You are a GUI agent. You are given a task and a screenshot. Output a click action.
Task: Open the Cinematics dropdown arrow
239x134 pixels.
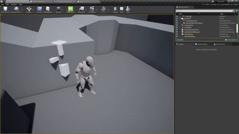click(x=96, y=10)
